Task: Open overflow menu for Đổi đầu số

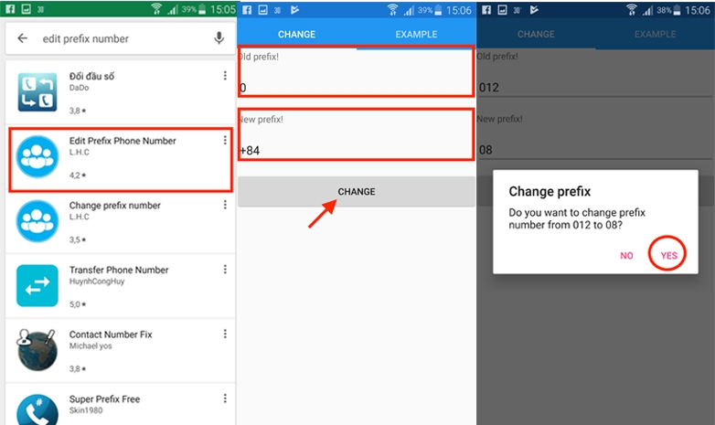Action: point(225,77)
